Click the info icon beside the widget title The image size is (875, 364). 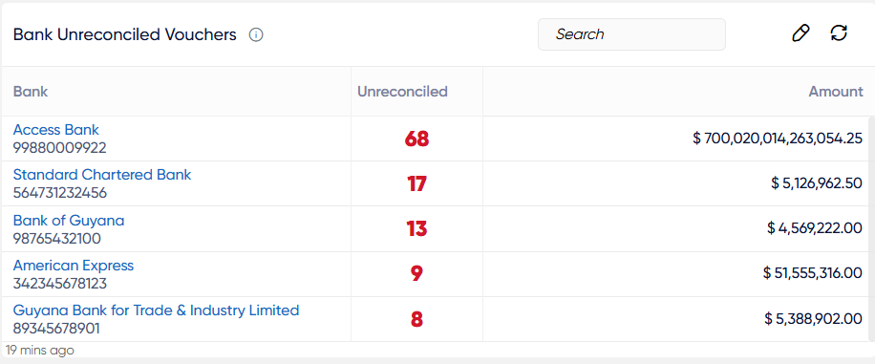coord(256,35)
